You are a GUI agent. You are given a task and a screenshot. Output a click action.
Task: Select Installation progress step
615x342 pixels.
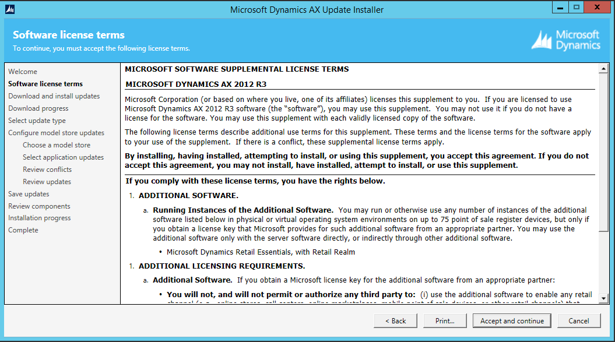40,218
